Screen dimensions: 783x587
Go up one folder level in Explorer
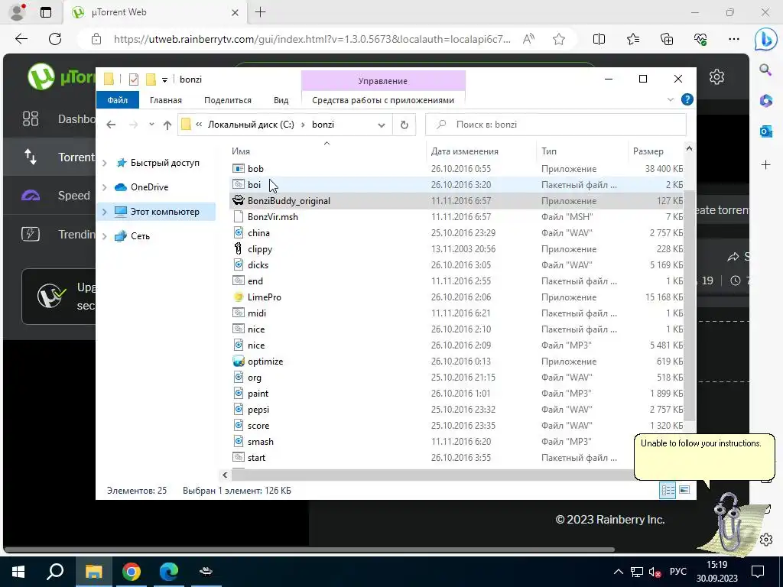click(167, 125)
